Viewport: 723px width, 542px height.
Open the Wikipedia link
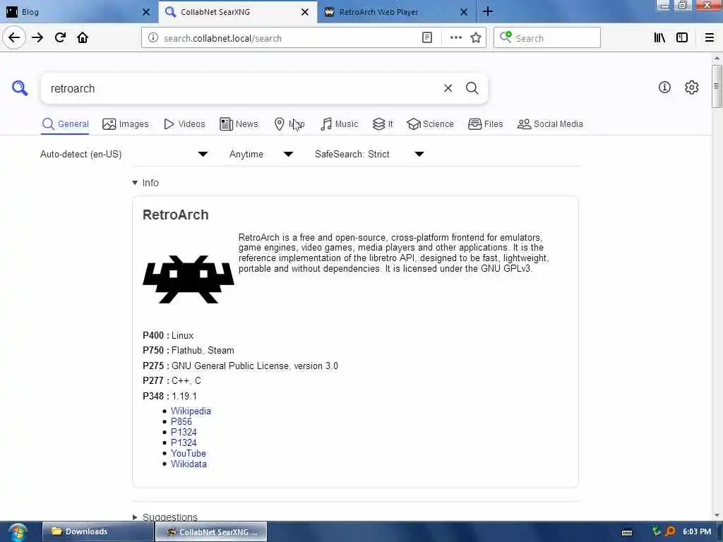coord(191,411)
